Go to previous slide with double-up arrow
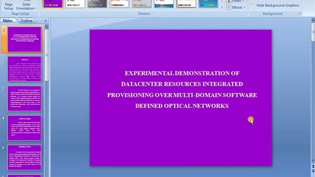The width and height of the screenshot is (315, 177). click(x=313, y=167)
